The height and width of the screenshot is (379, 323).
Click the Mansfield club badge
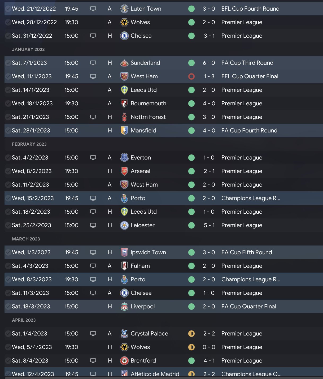(x=124, y=131)
